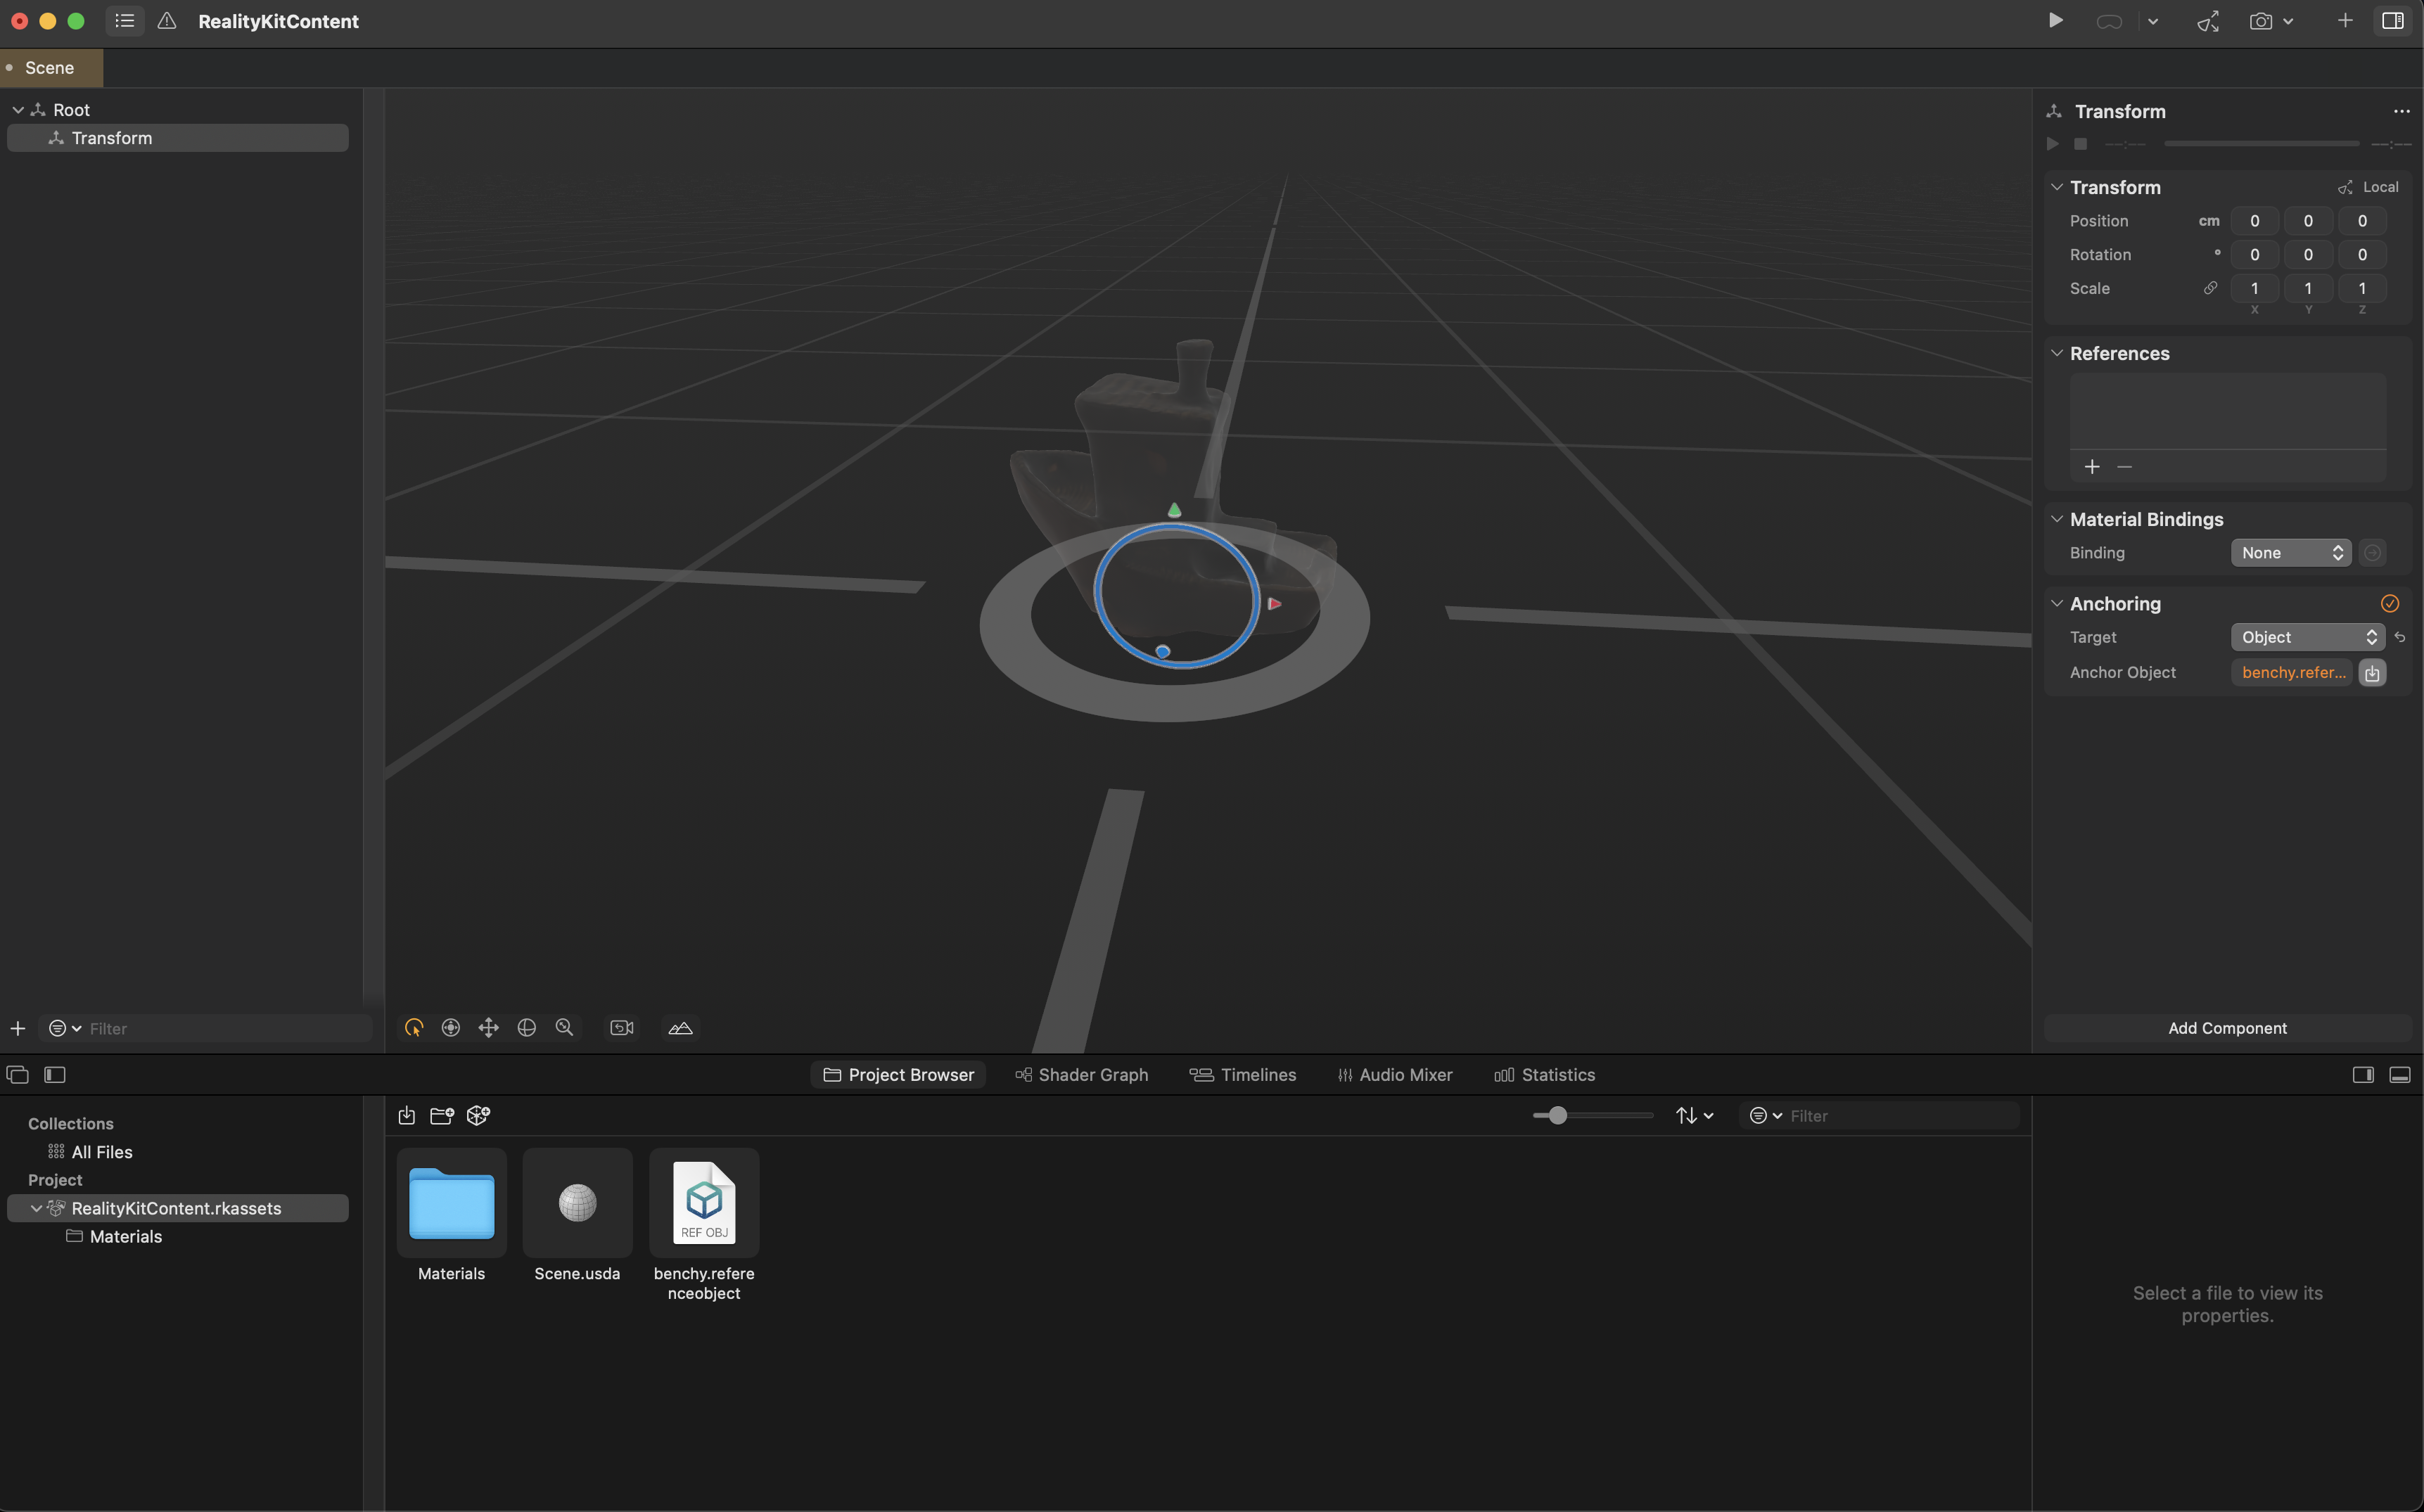
Task: Collapse the References section
Action: pos(2057,354)
